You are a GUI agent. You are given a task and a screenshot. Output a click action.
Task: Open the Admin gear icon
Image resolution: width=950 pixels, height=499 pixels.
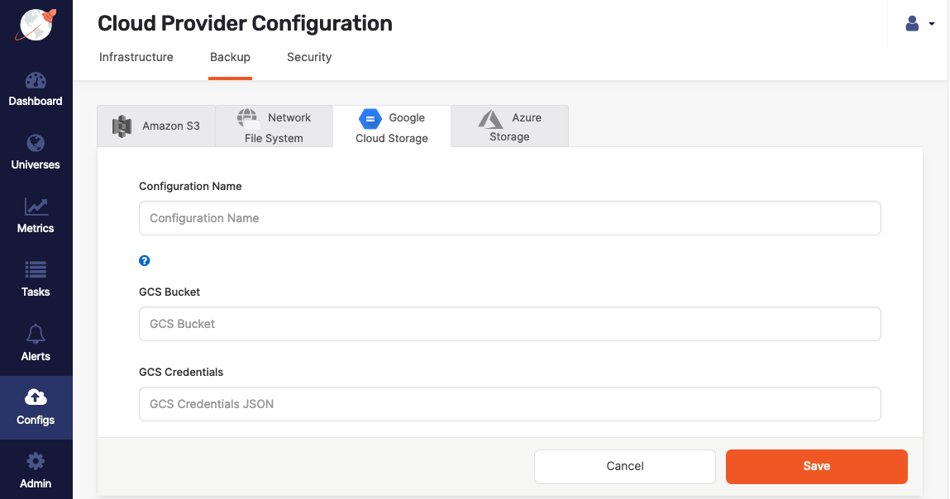point(36,461)
